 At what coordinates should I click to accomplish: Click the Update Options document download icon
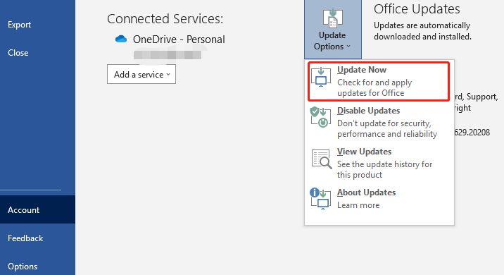(x=333, y=18)
